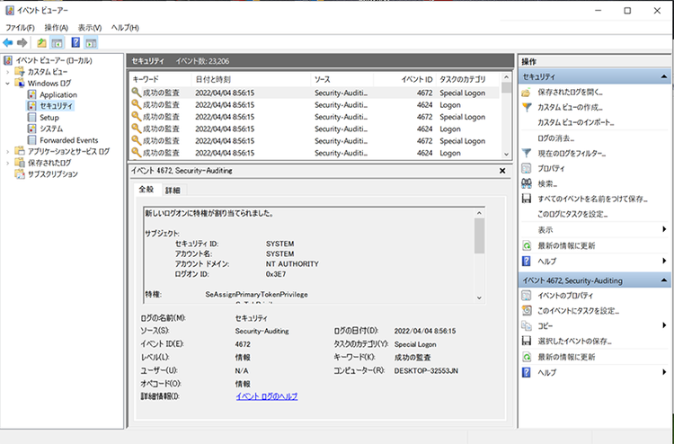674x444 pixels.
Task: Switch to the 全般 tab
Action: 146,190
